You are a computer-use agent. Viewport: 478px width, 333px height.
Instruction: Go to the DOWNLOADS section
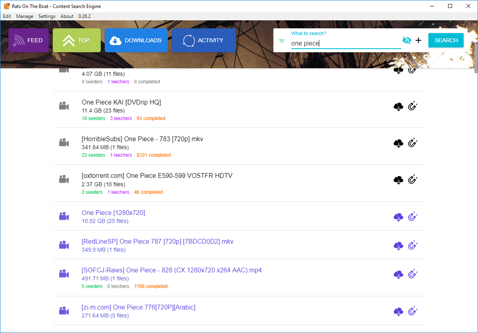pos(136,40)
